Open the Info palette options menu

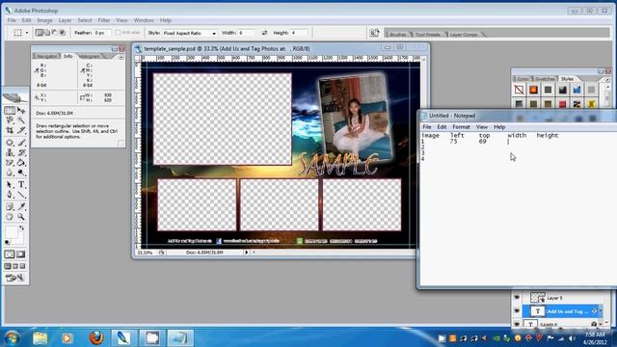pyautogui.click(x=121, y=57)
